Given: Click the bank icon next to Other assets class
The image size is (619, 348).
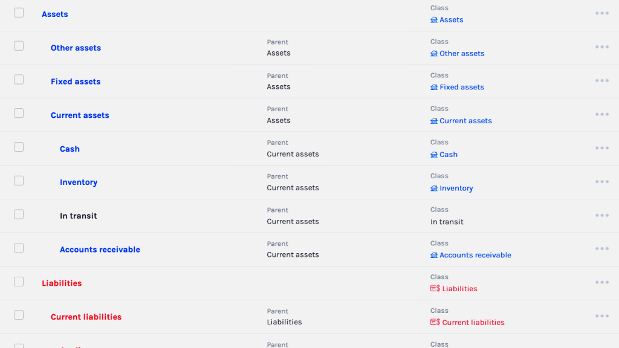Looking at the screenshot, I should (433, 54).
